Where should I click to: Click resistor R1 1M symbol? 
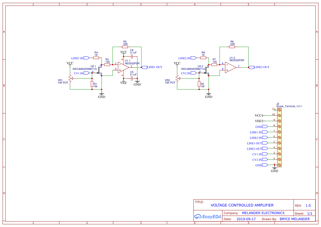coord(92,84)
